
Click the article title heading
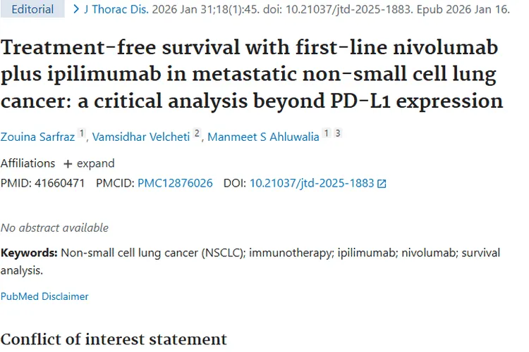(x=251, y=75)
